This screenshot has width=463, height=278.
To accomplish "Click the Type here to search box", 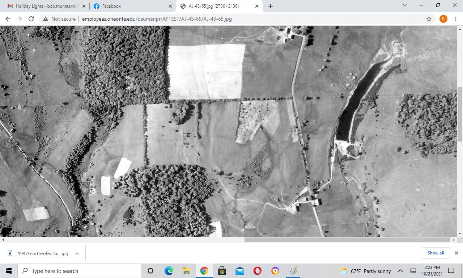I will coord(80,271).
